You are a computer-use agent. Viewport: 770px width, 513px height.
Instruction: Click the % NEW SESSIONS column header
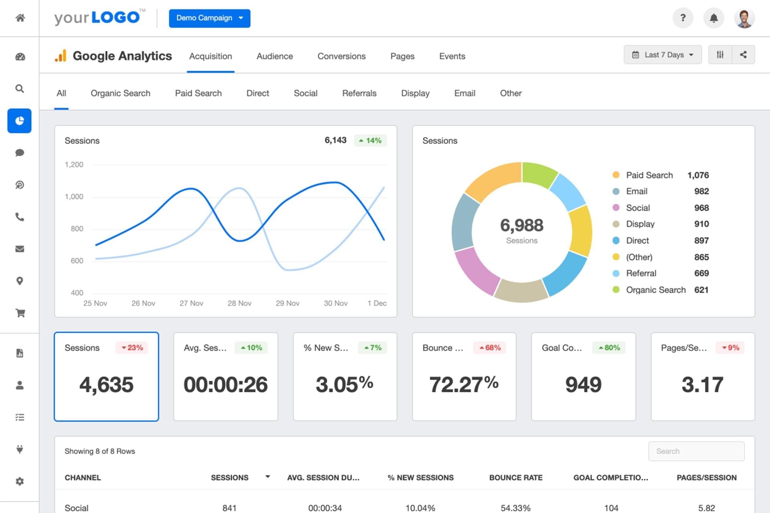coord(420,478)
